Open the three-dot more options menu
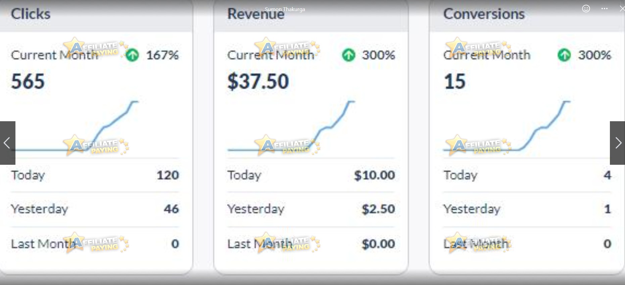The width and height of the screenshot is (625, 285). (605, 9)
